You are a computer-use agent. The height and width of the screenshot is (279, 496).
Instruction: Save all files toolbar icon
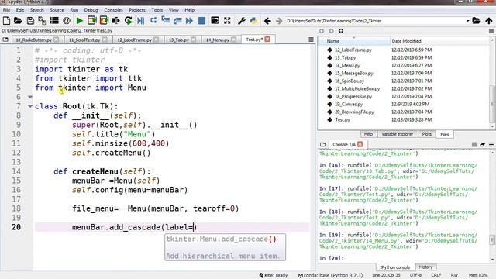[x=42, y=21]
